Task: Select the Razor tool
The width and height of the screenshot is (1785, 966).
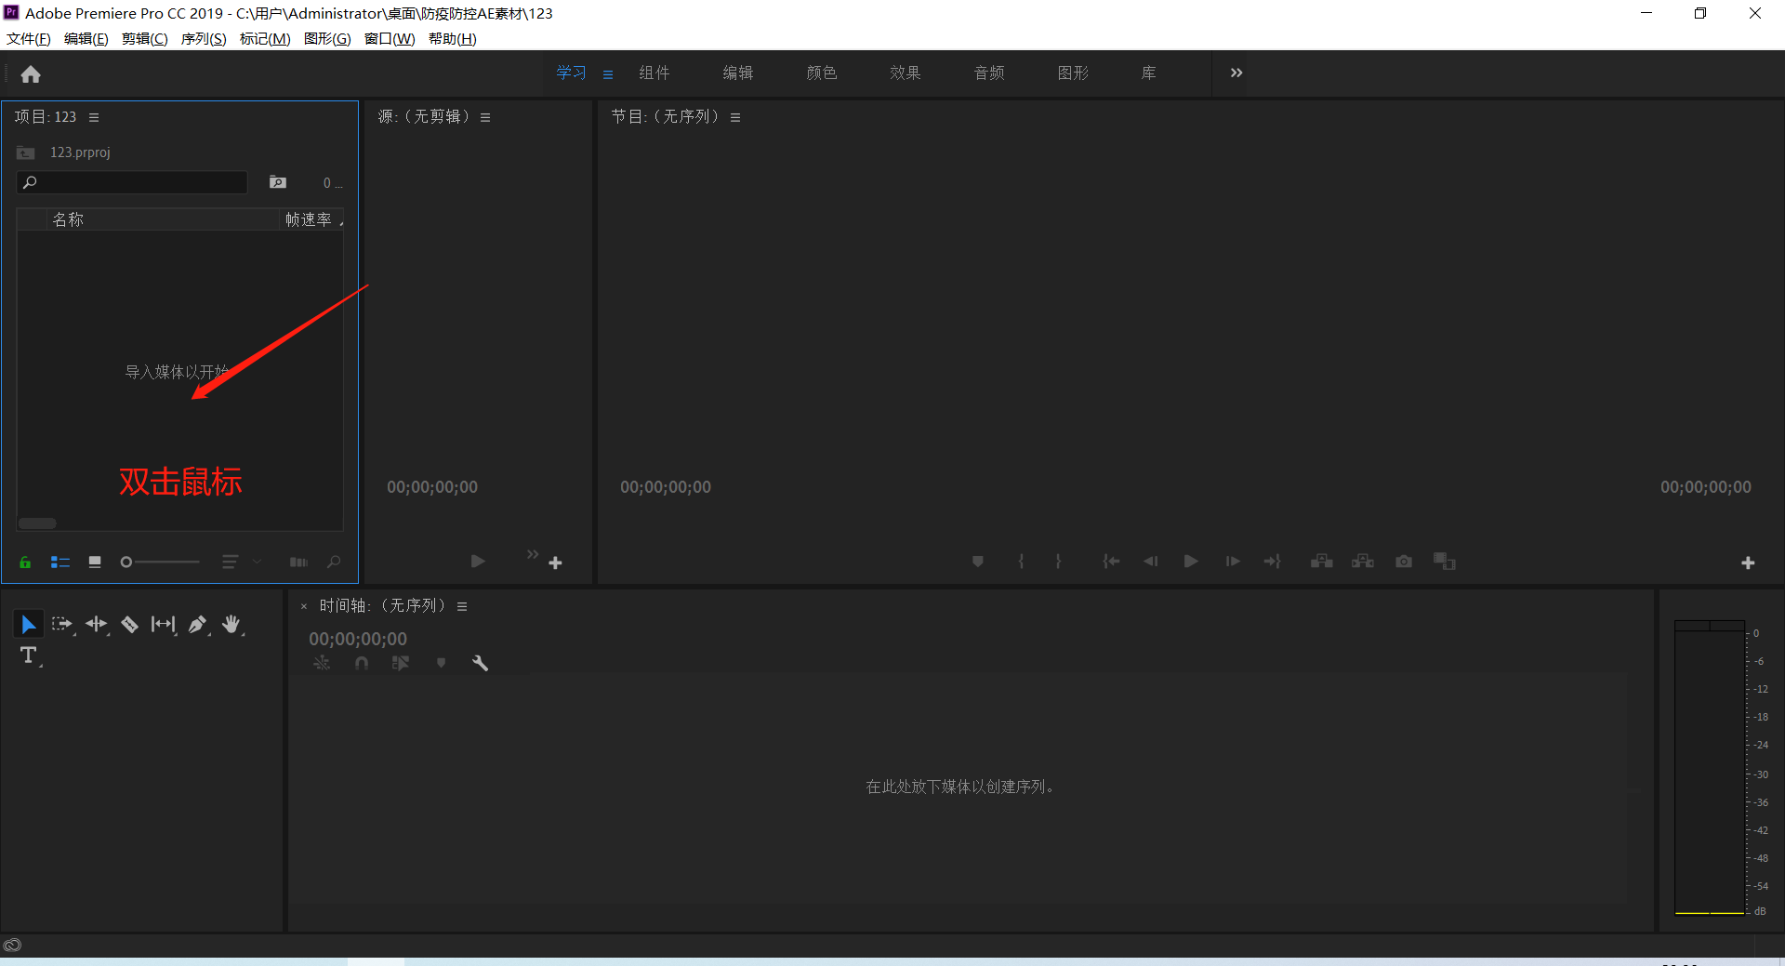Action: (130, 625)
